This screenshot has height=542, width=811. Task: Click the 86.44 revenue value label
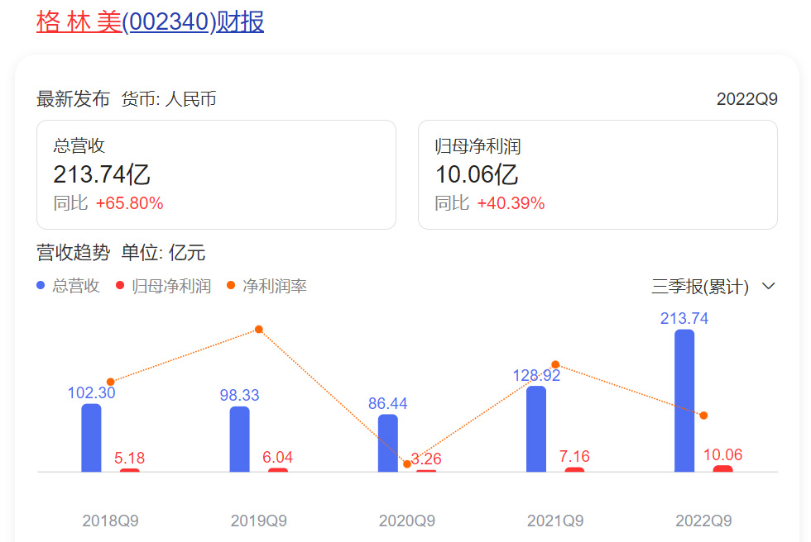click(x=388, y=404)
